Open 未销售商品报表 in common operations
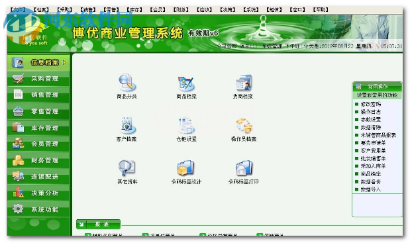Image resolution: width=410 pixels, height=243 pixels. tap(378, 135)
